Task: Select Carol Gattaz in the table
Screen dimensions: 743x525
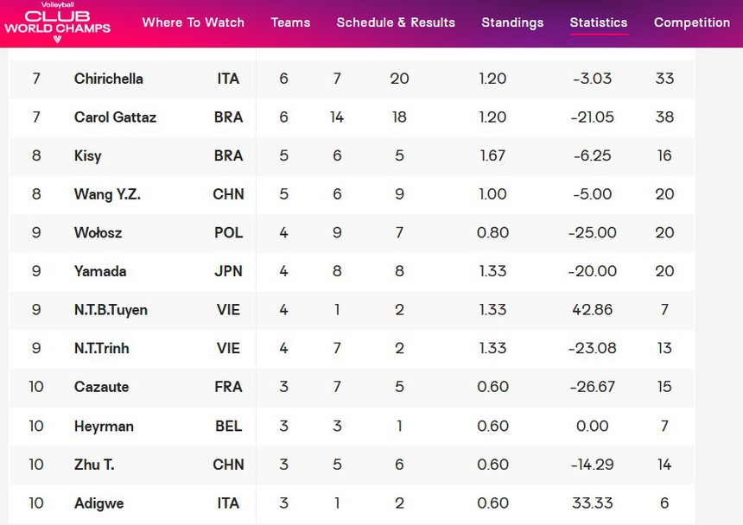Action: click(x=115, y=117)
